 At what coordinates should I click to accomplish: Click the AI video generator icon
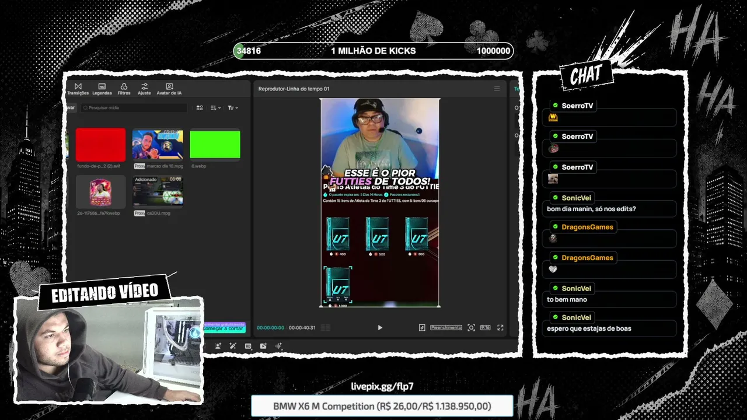coord(263,346)
